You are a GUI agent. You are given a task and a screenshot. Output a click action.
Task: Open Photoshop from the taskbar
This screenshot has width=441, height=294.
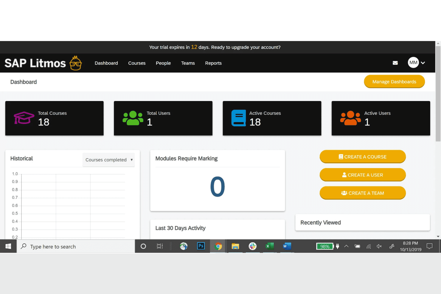(x=201, y=246)
